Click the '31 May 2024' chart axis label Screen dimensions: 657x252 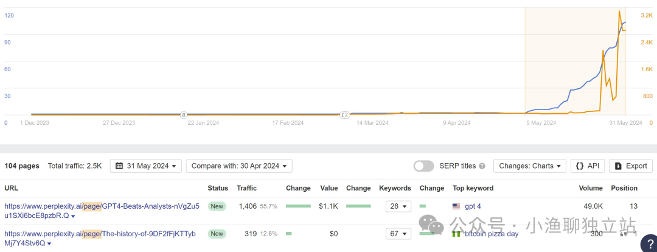coord(625,123)
